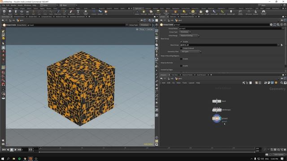Screen dimensions: 287x161
Task: Open parameter pane gear settings menu
Action: coord(271,25)
